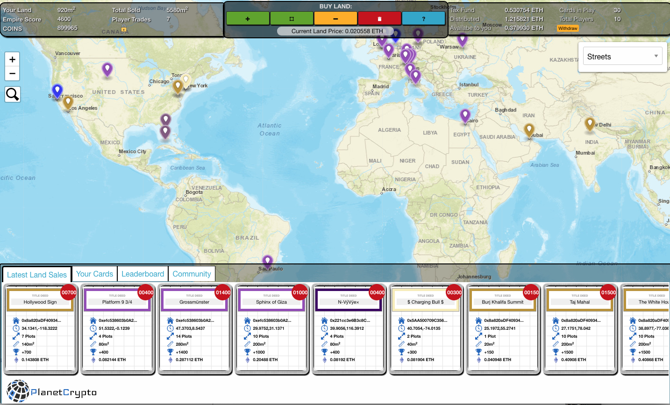
Task: Click the green square select land button
Action: (292, 19)
